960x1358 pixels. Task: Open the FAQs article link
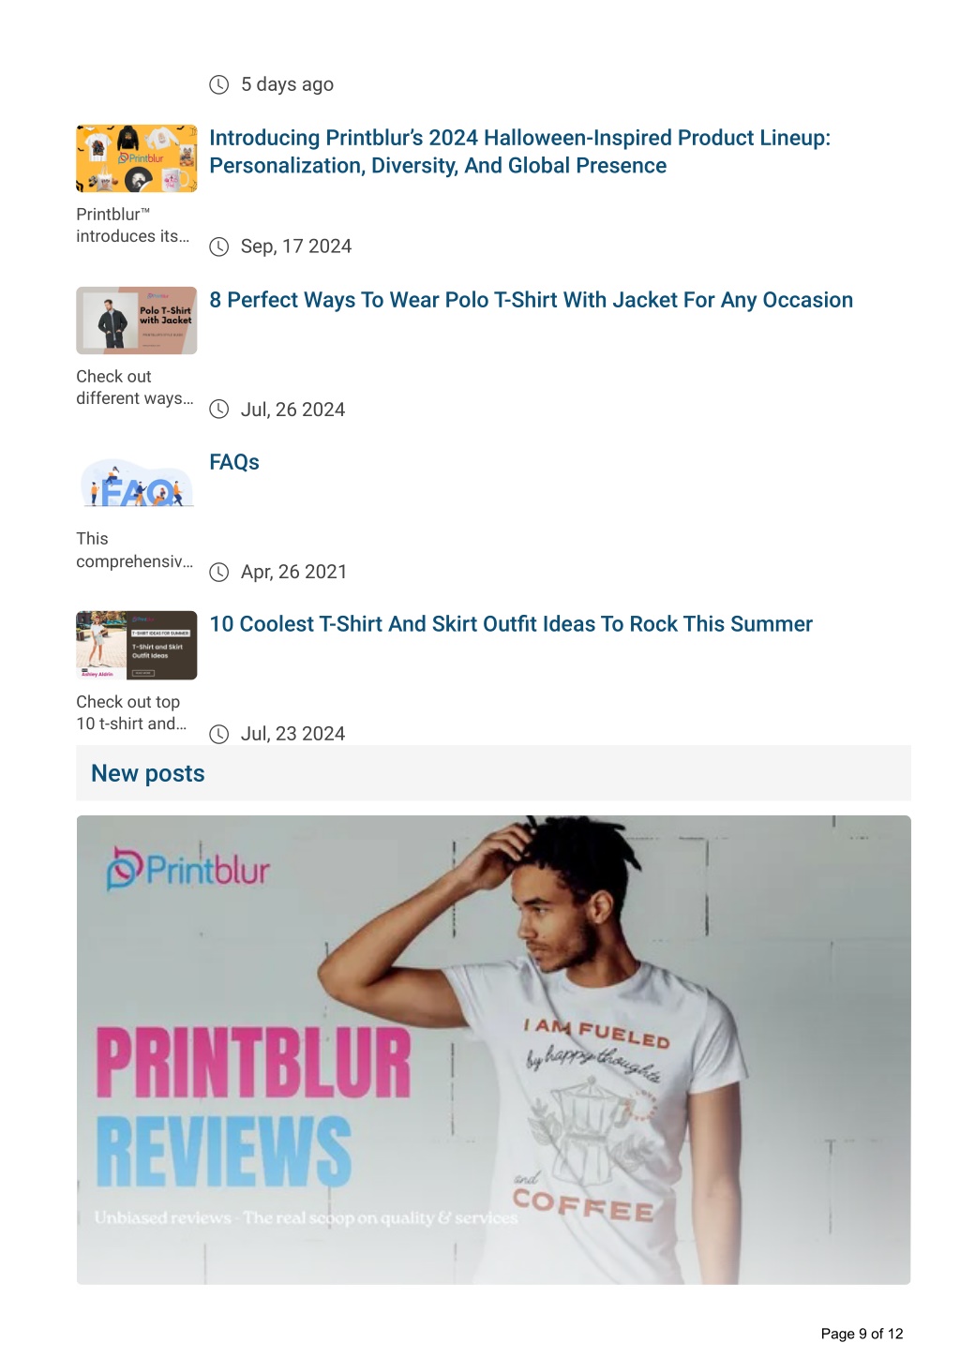coord(234,462)
